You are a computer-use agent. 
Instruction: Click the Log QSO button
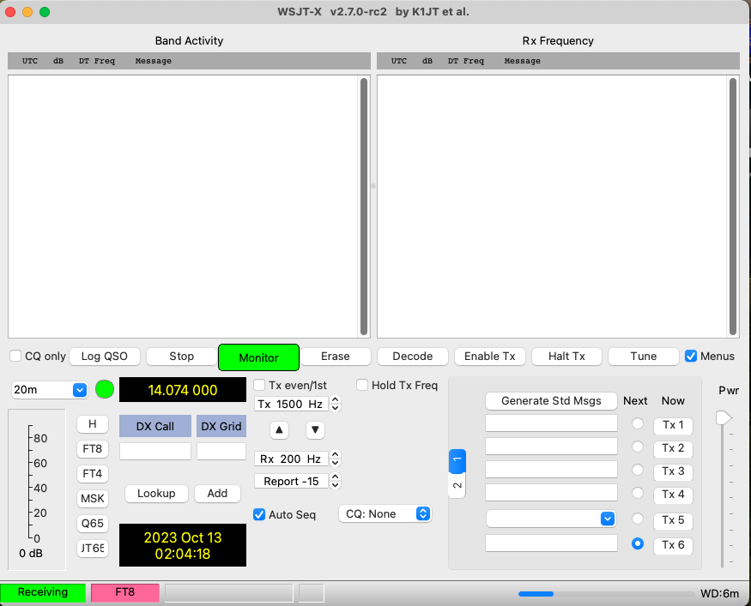point(105,357)
